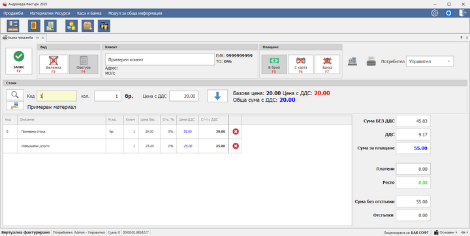Click the Платени amount field
470x236 pixels.
[x=413, y=169]
